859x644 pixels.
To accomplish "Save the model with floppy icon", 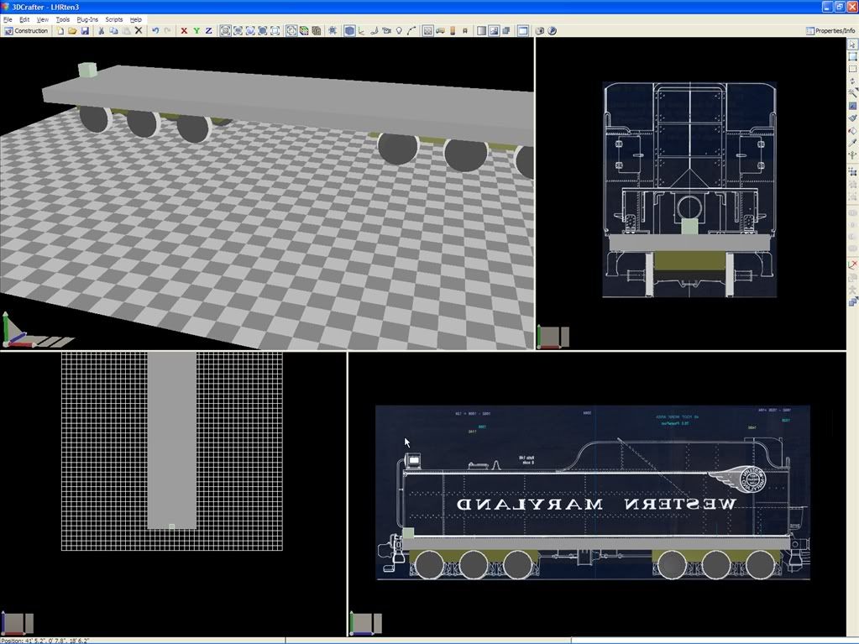I will tap(85, 31).
